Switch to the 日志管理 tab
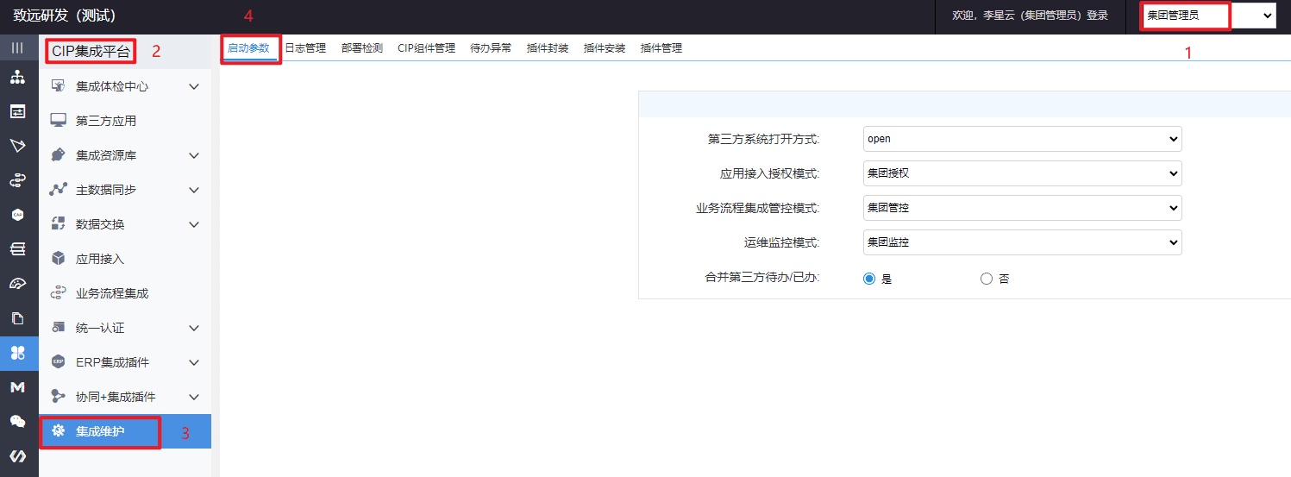The image size is (1291, 477). click(x=305, y=48)
